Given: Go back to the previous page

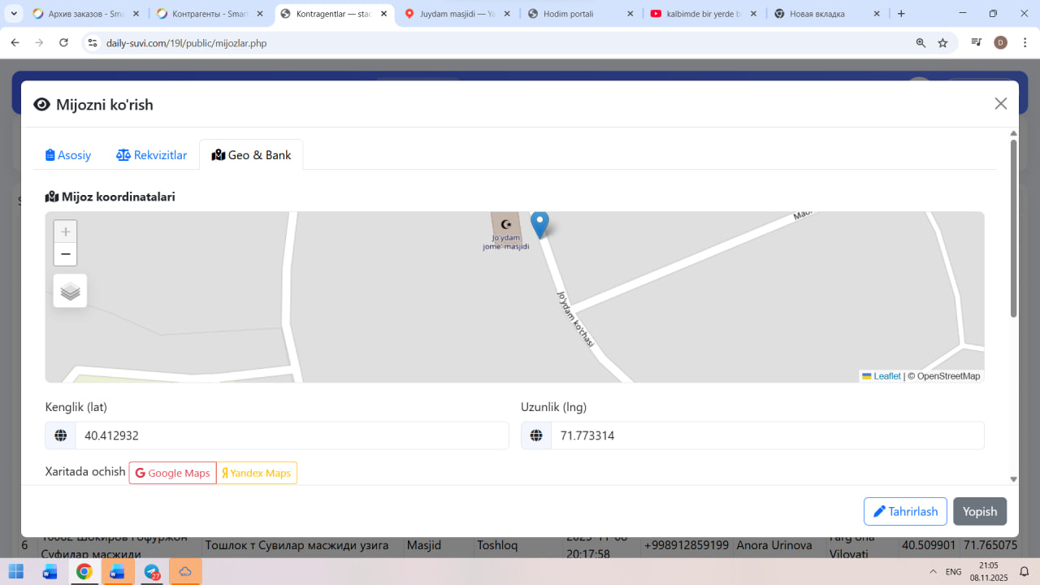Looking at the screenshot, I should [15, 43].
